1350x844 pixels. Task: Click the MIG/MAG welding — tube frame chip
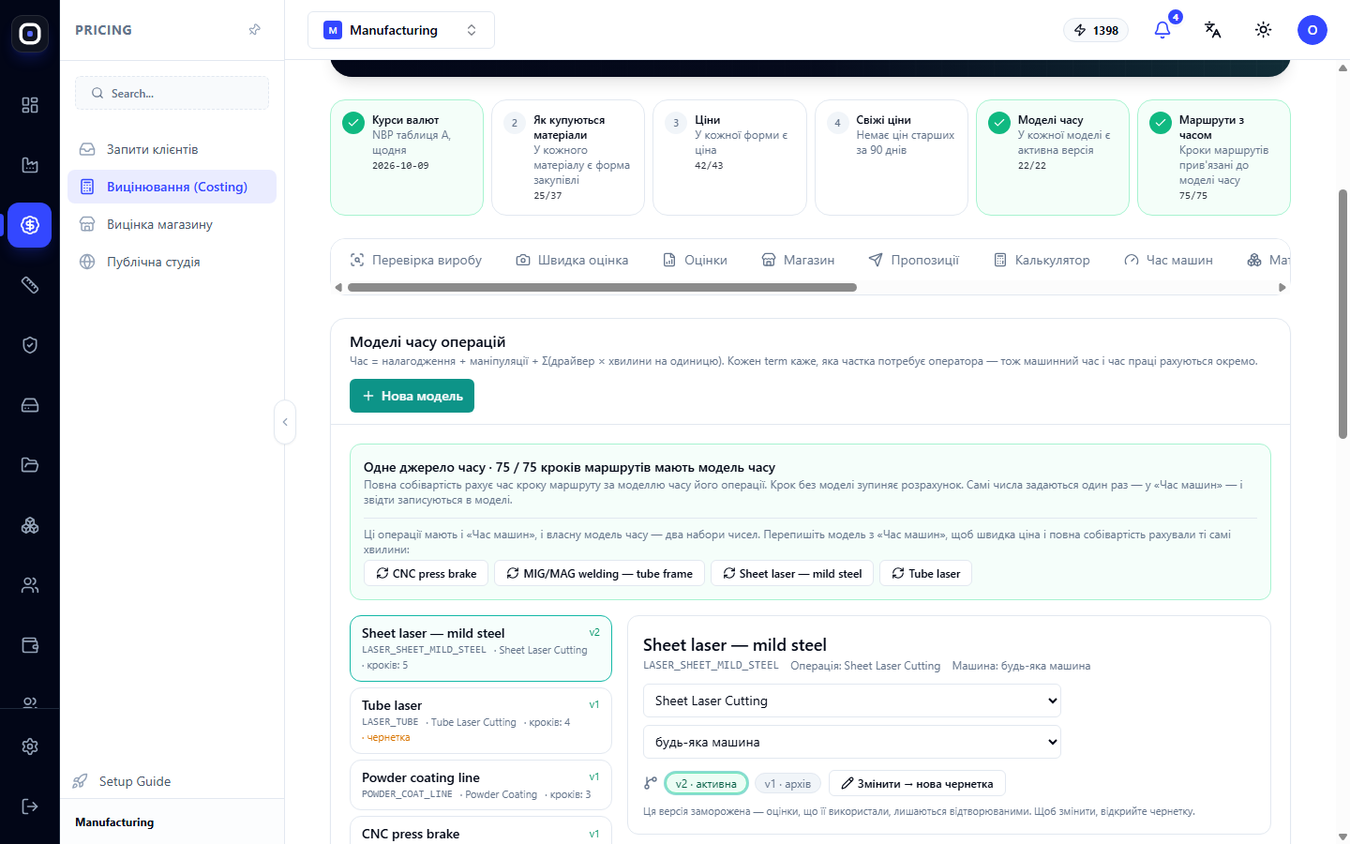point(599,573)
